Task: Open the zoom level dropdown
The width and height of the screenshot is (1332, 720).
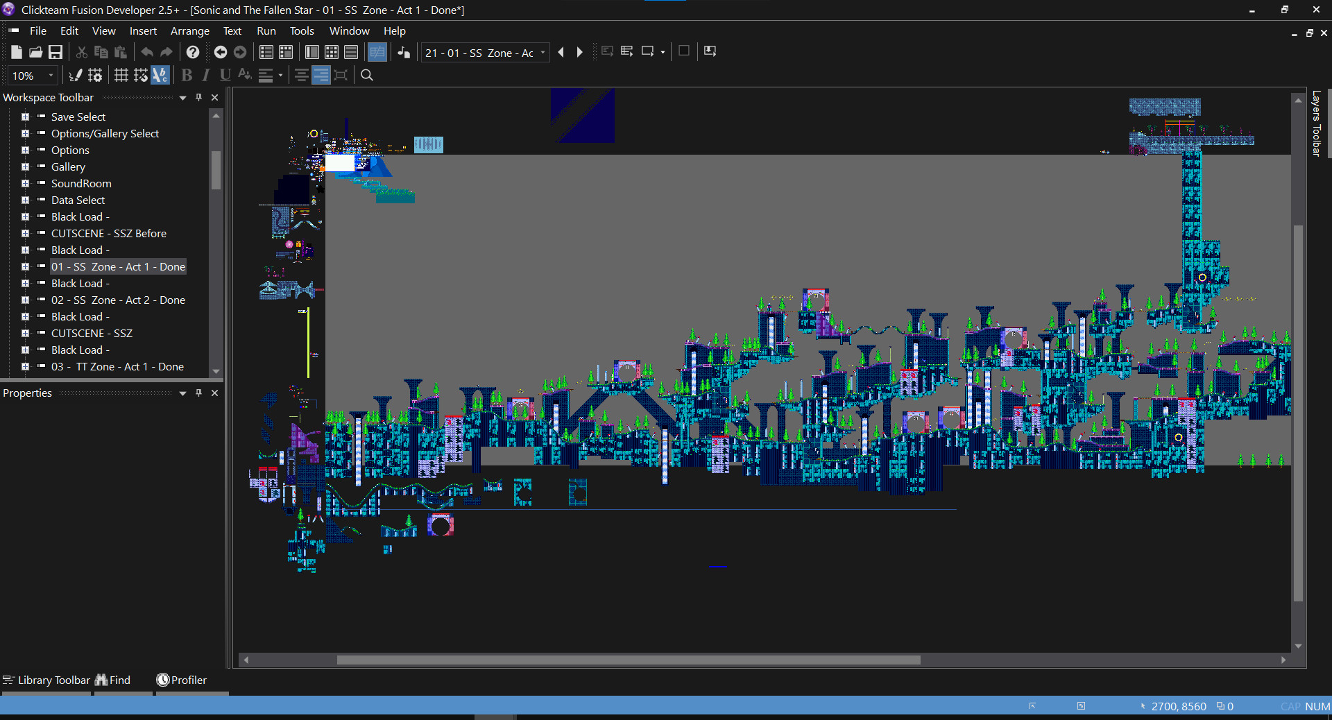Action: click(x=50, y=76)
